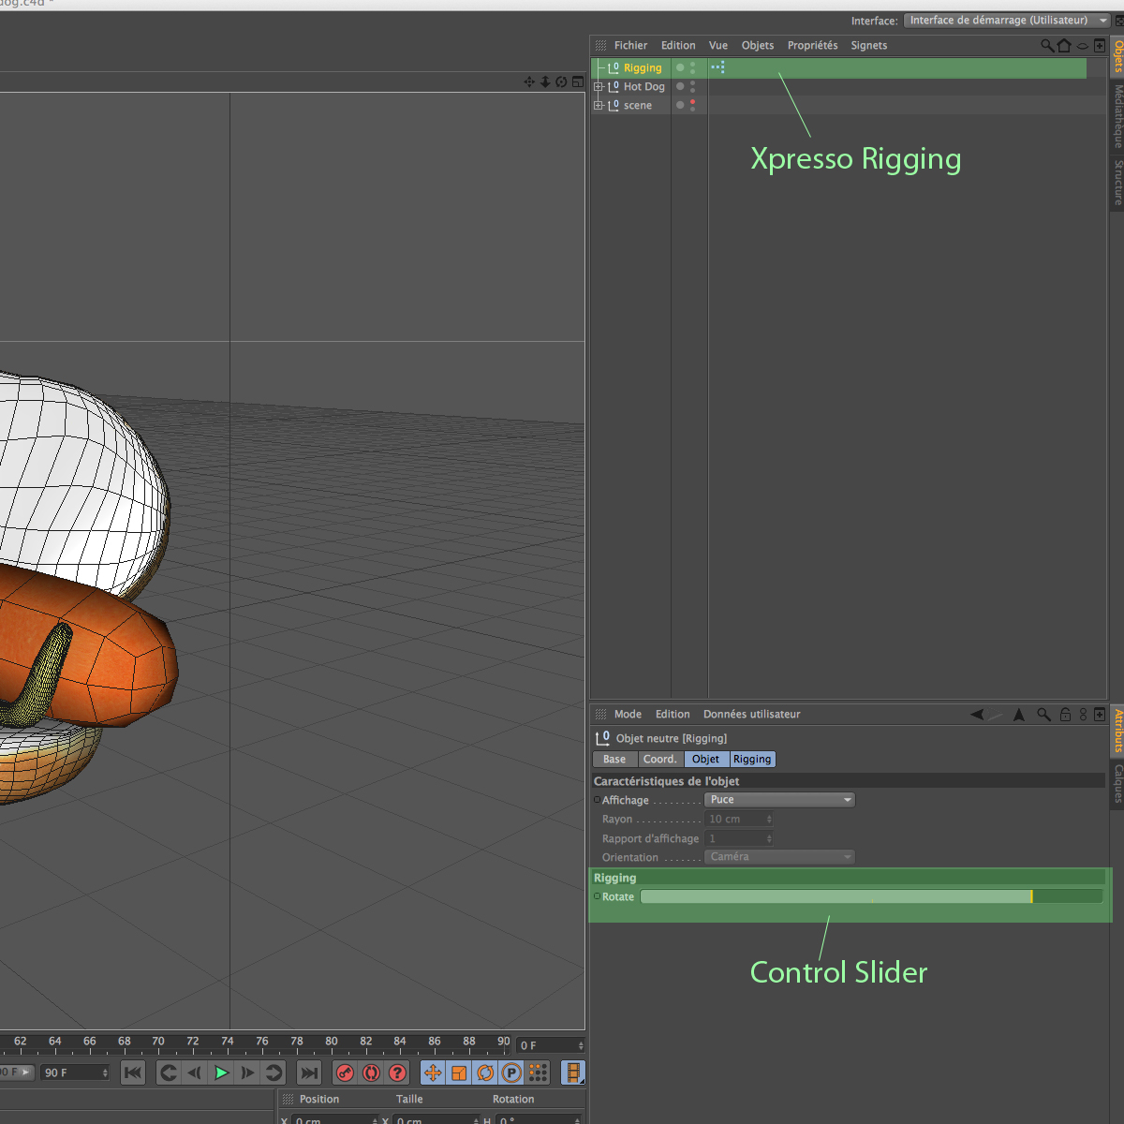Click the green Play forward button
This screenshot has width=1124, height=1124.
pos(221,1072)
